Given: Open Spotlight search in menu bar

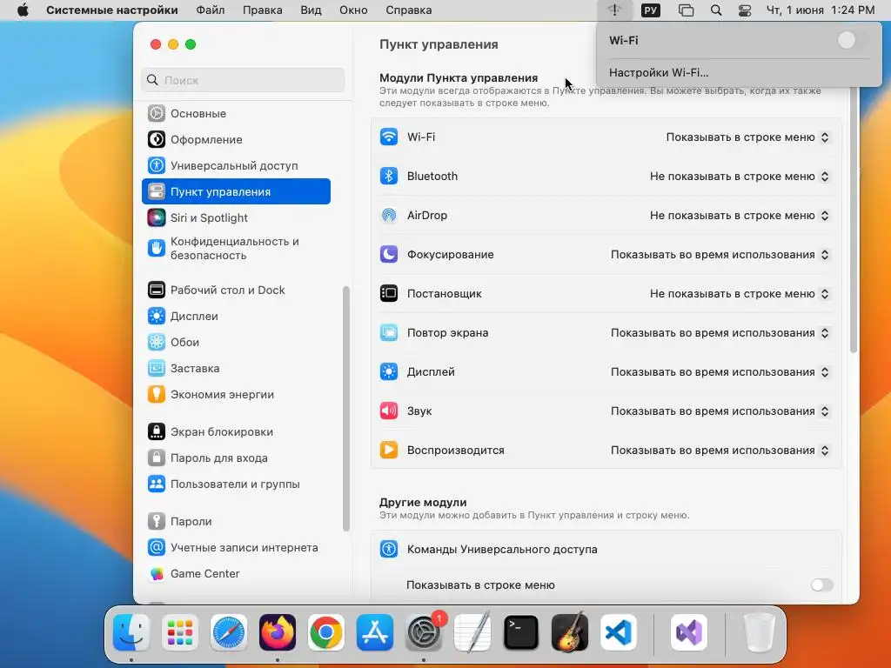Looking at the screenshot, I should coord(716,10).
